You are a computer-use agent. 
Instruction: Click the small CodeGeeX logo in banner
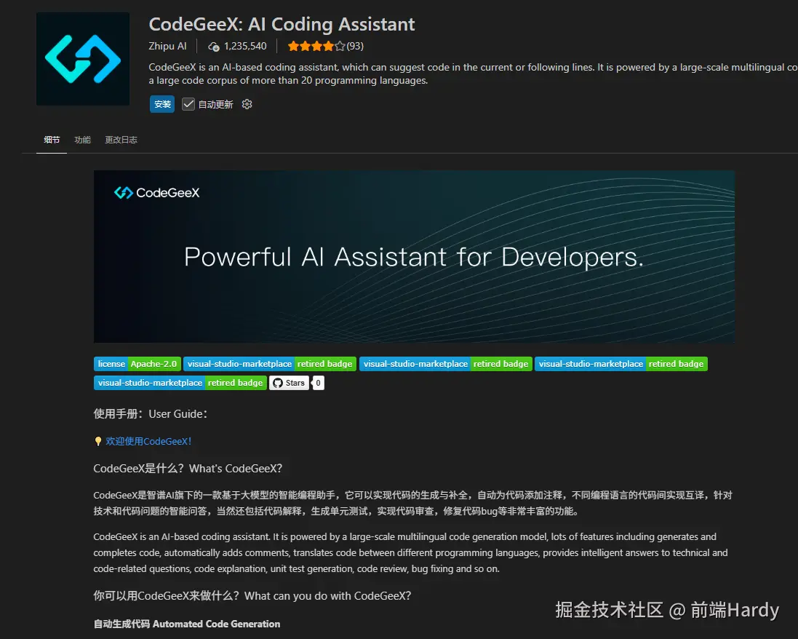(x=156, y=193)
